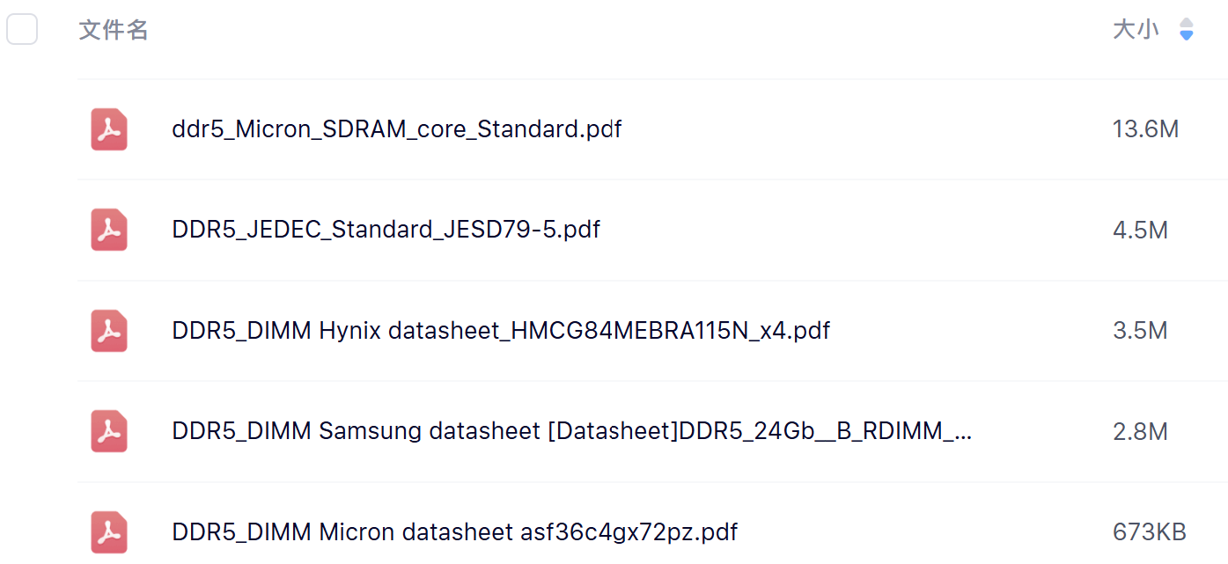The height and width of the screenshot is (564, 1228).
Task: Click the 大小 column header
Action: pos(1135,30)
